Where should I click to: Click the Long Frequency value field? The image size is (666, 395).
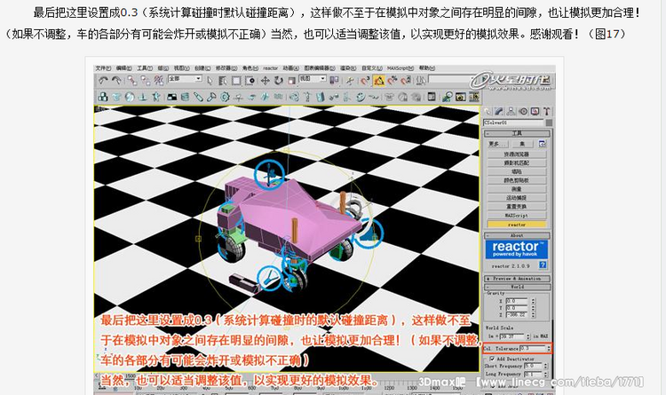click(533, 375)
